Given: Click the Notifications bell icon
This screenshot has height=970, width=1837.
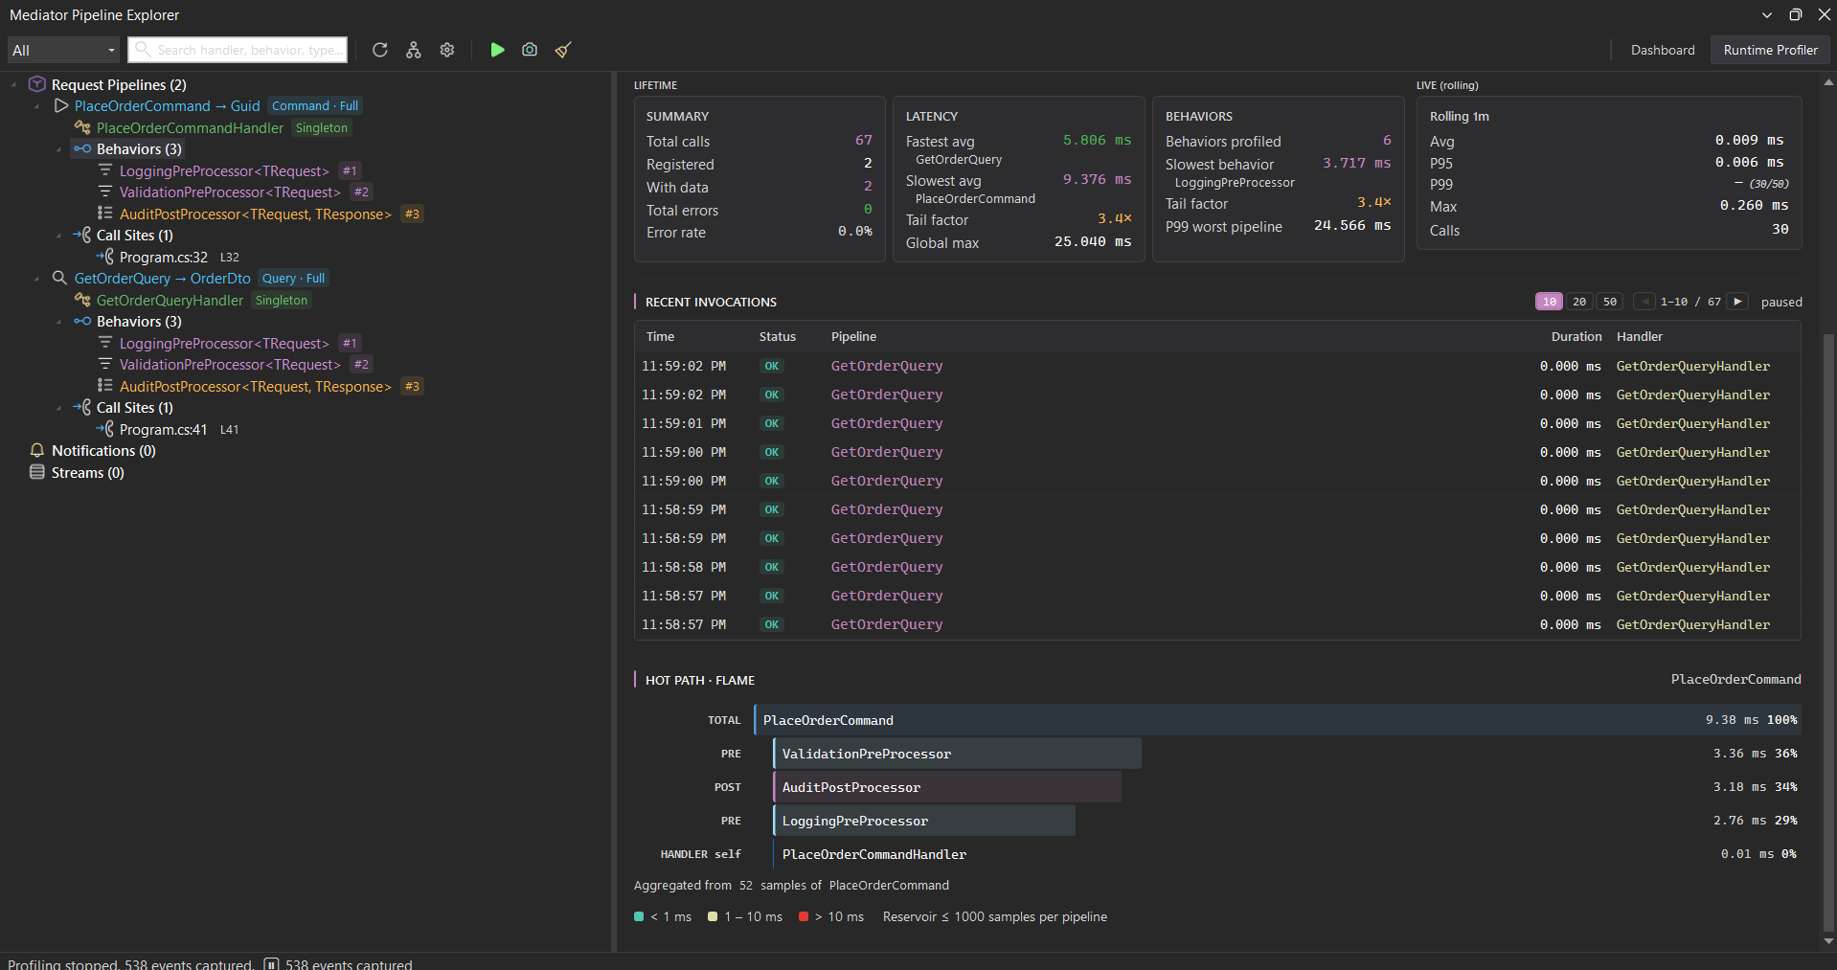Looking at the screenshot, I should click(37, 450).
